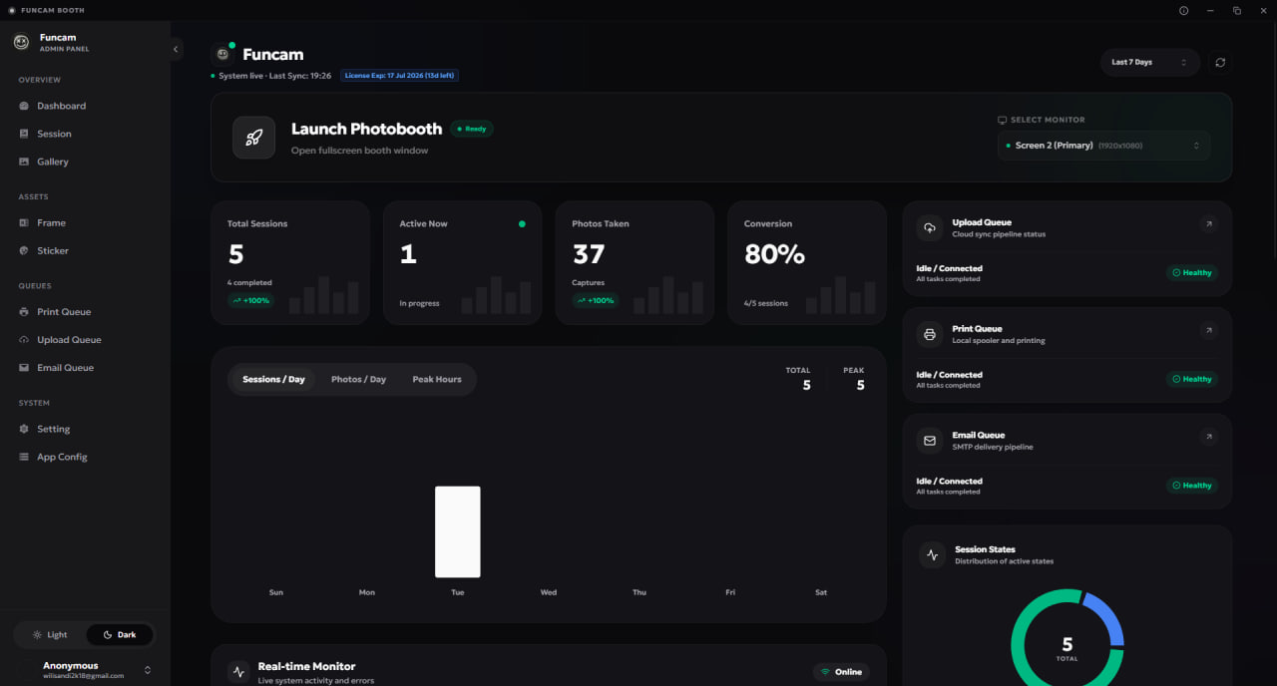Click the Online status badge
1277x686 pixels.
tap(841, 672)
